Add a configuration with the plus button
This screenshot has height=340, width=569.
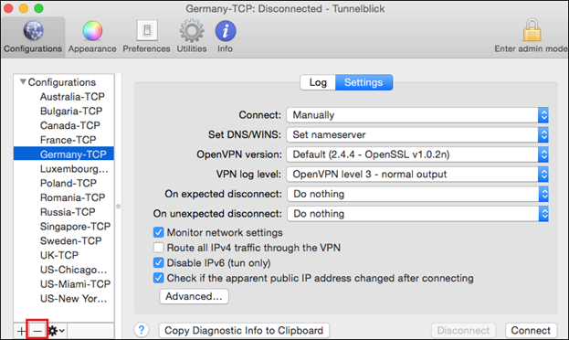click(21, 331)
